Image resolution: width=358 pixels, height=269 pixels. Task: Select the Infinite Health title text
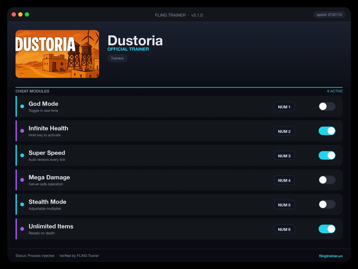48,128
